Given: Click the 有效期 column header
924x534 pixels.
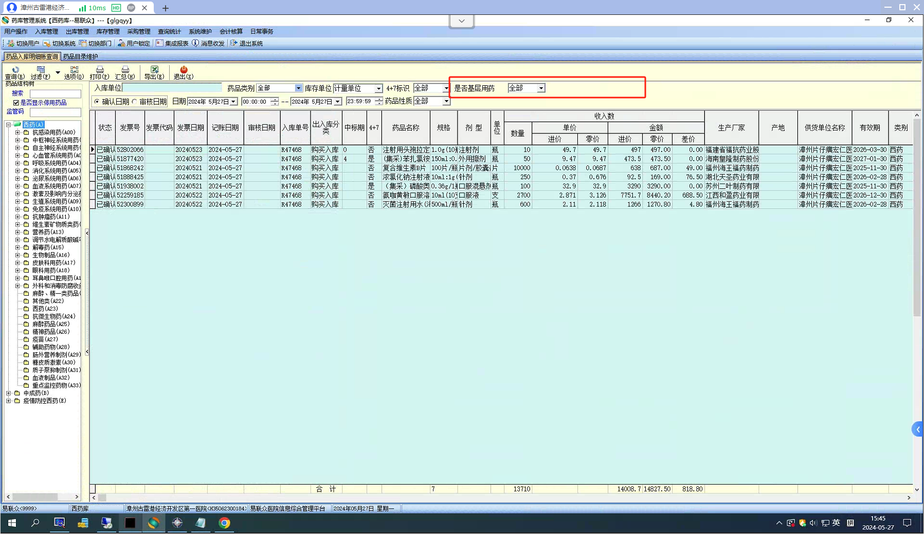Looking at the screenshot, I should (870, 128).
